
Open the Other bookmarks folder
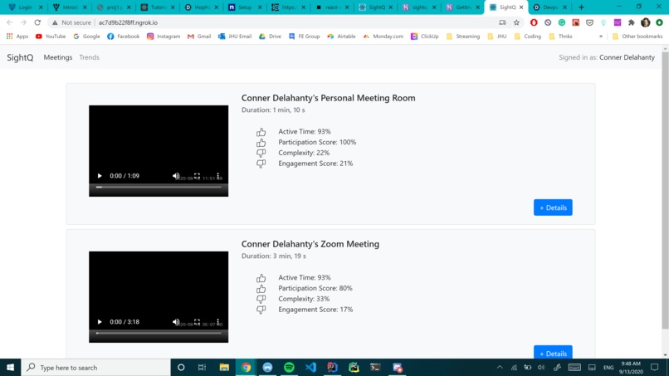pos(637,37)
